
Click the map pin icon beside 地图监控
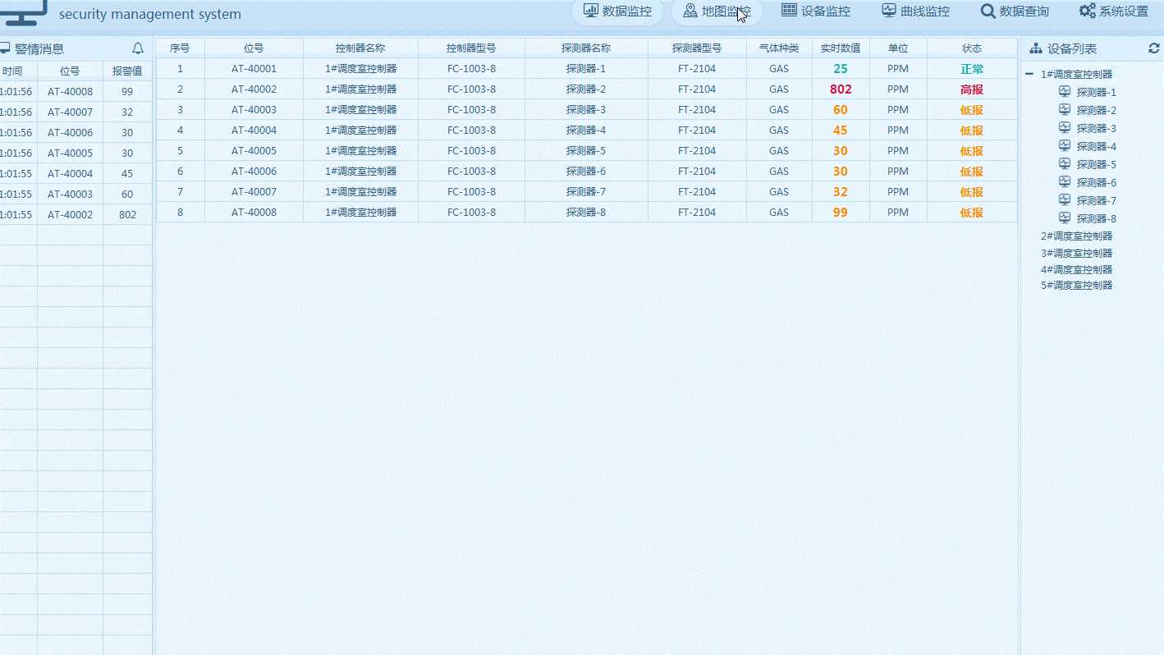[x=690, y=11]
